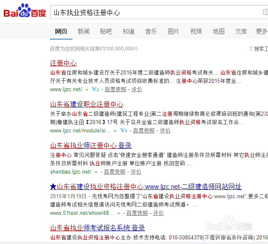The width and height of the screenshot is (268, 244).
Task: Click the www.51test.net/show/48... URL
Action: point(82,213)
